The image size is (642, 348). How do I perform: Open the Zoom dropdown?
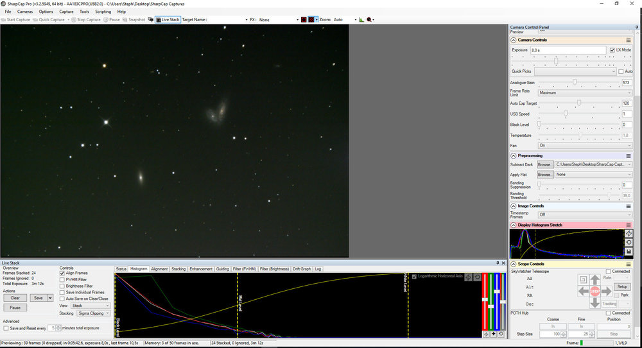coord(355,20)
